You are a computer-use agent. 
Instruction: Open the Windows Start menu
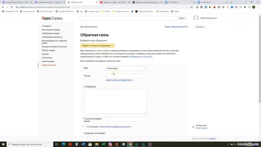click(3, 144)
